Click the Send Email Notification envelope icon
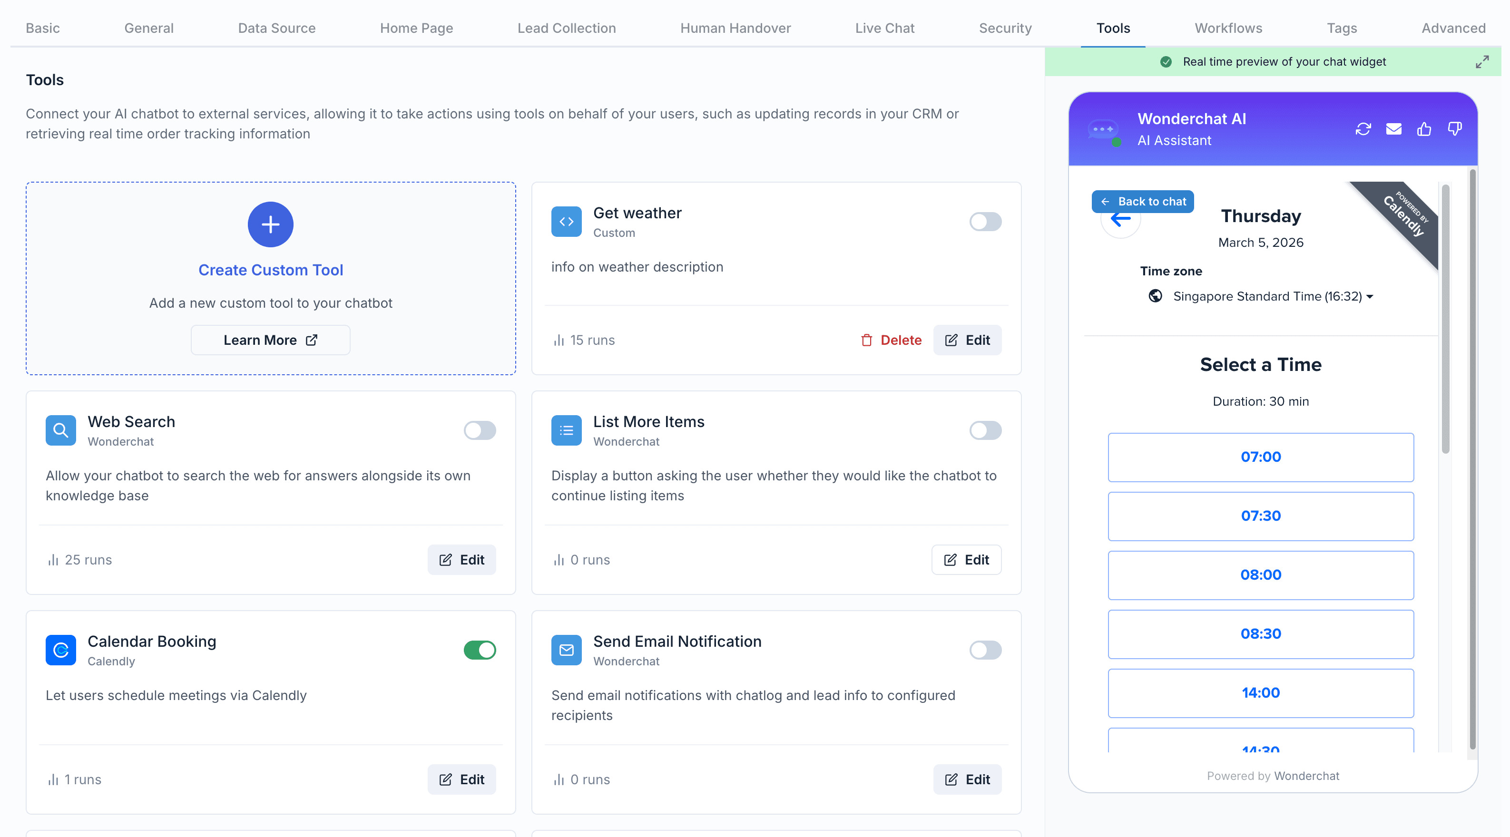 [566, 650]
